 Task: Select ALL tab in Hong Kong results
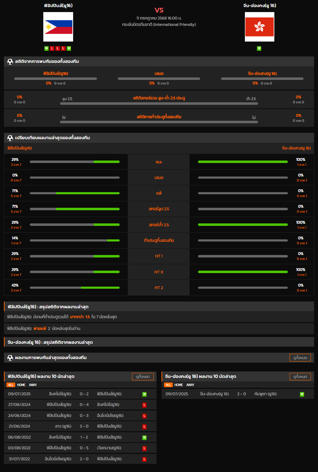point(168,385)
